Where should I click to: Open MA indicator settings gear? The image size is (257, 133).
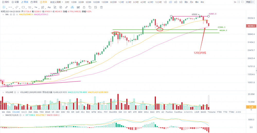(14, 15)
